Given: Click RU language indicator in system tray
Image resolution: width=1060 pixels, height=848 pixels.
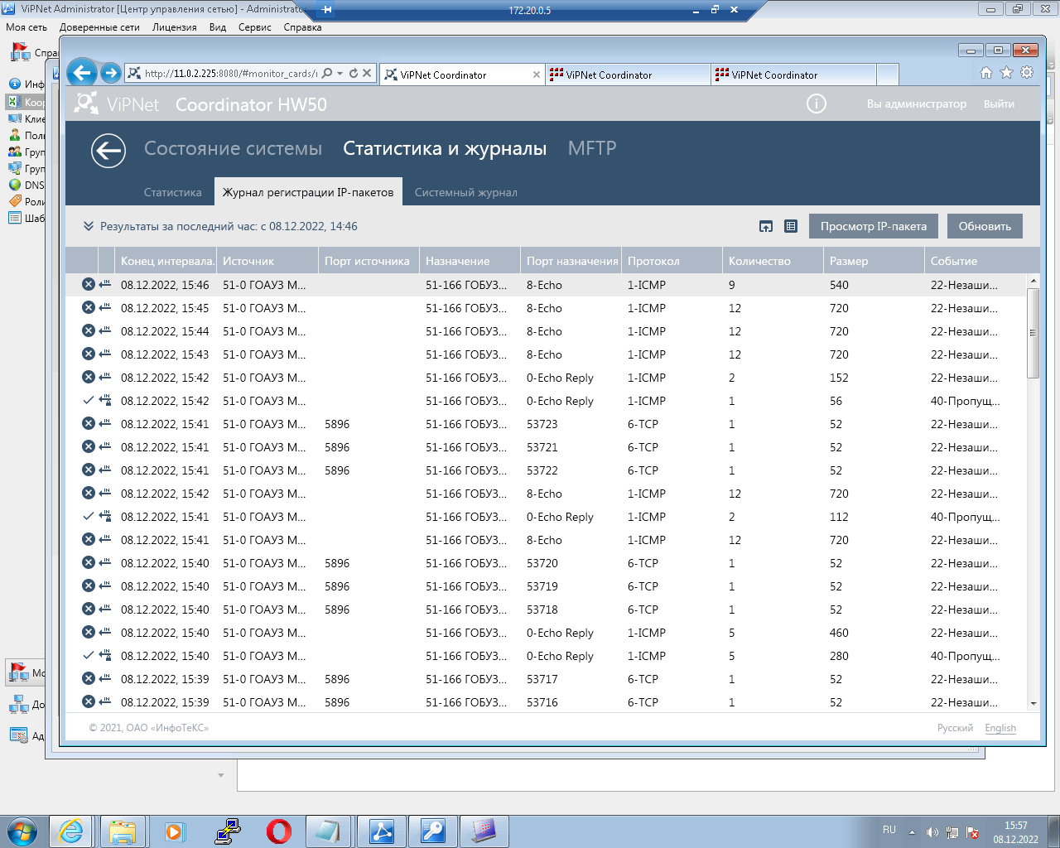Looking at the screenshot, I should point(889,829).
